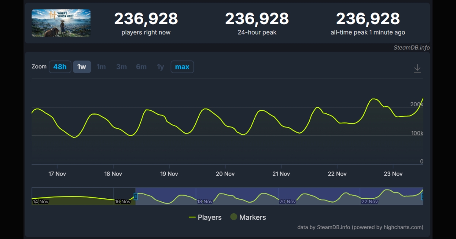Click the right navigator range handle

tap(422, 197)
